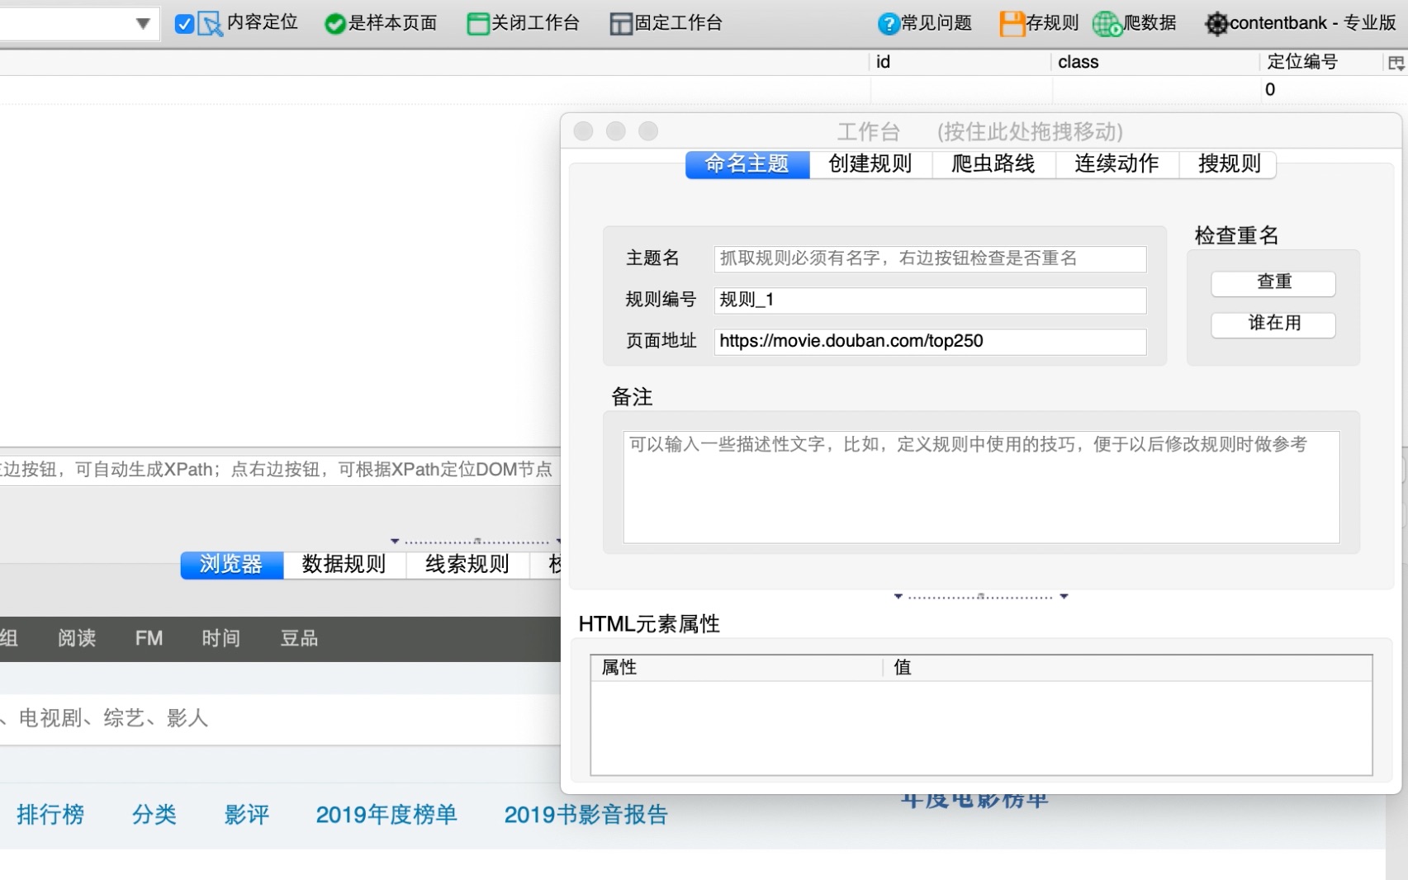Switch to the 搜规则 tab
Viewport: 1408px width, 880px height.
pos(1229,164)
